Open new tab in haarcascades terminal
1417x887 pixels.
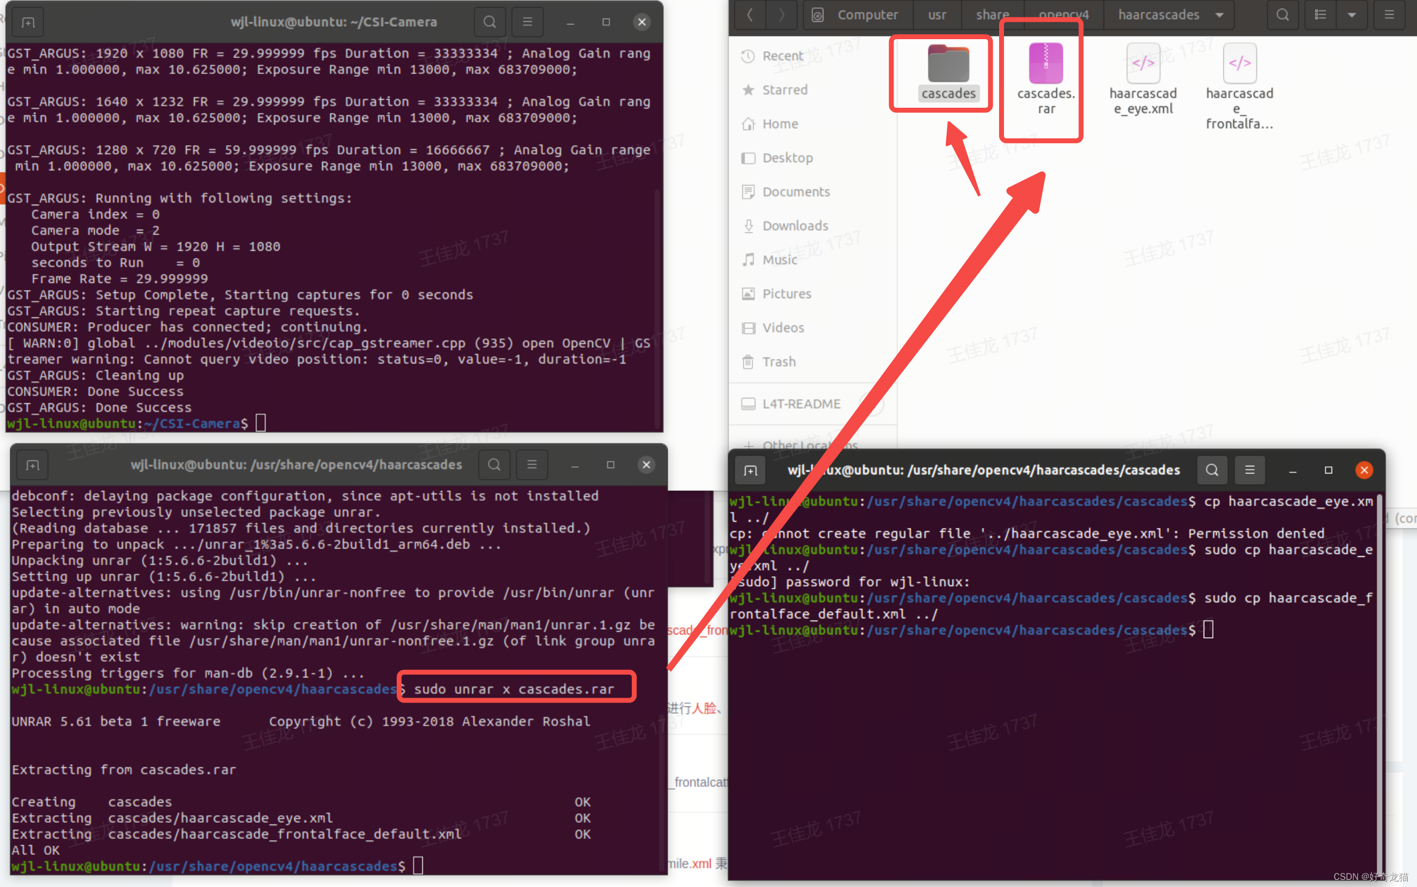click(x=32, y=465)
